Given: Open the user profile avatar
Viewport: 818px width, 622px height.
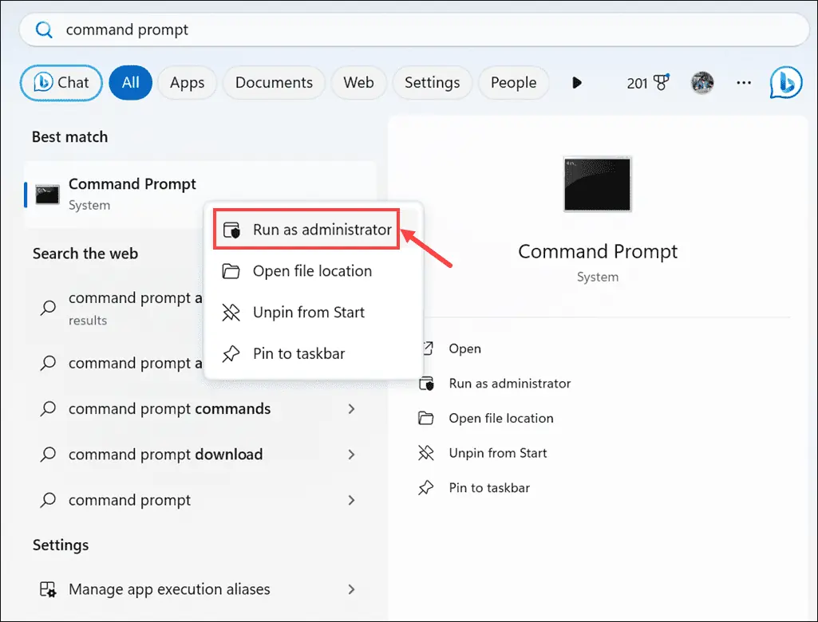Looking at the screenshot, I should click(x=702, y=82).
